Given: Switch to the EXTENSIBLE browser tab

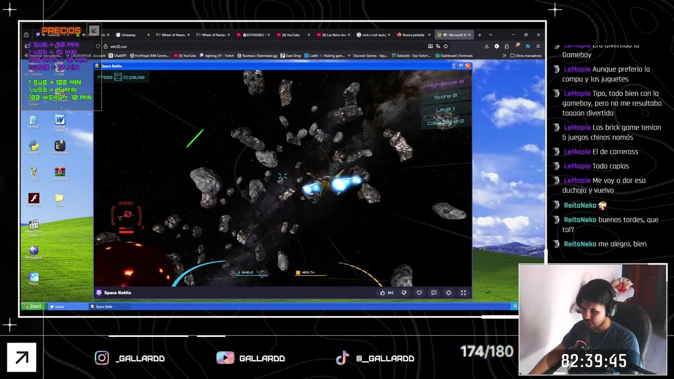Looking at the screenshot, I should click(253, 35).
